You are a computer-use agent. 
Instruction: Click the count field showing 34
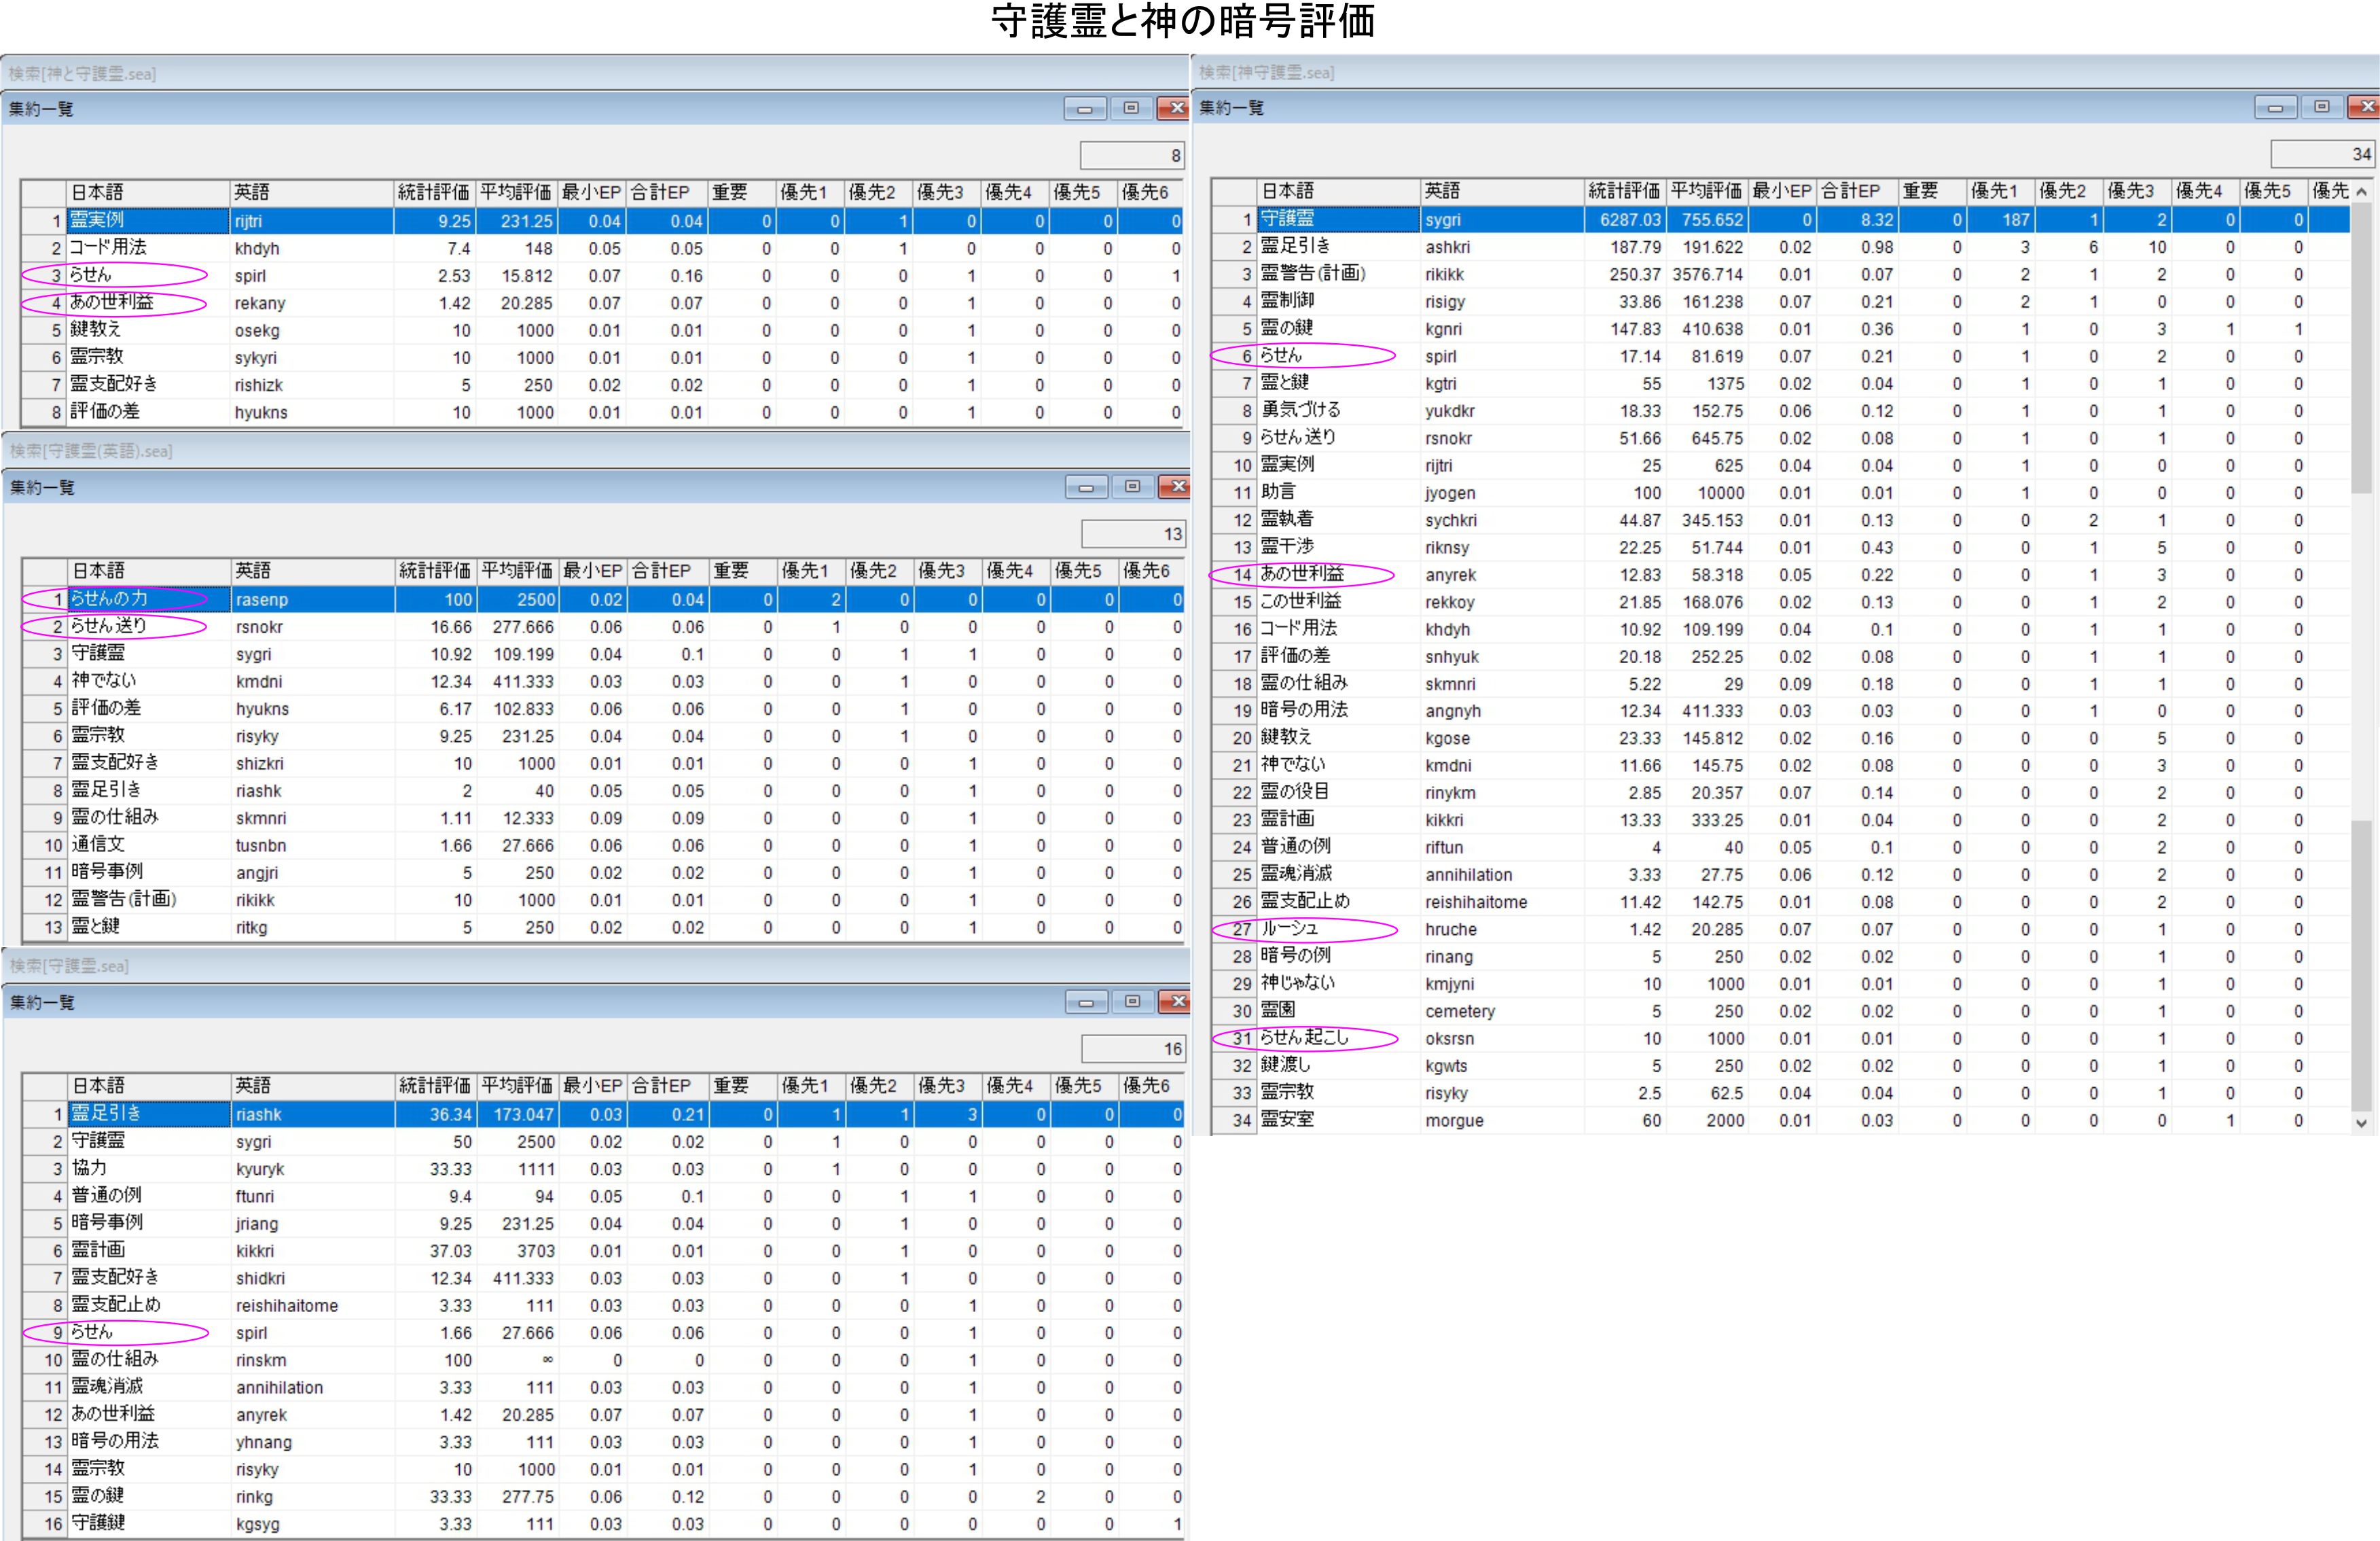(x=2323, y=154)
